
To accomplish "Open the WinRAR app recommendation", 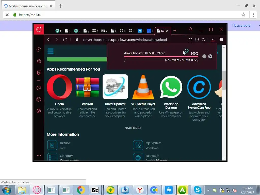I will pos(87,87).
